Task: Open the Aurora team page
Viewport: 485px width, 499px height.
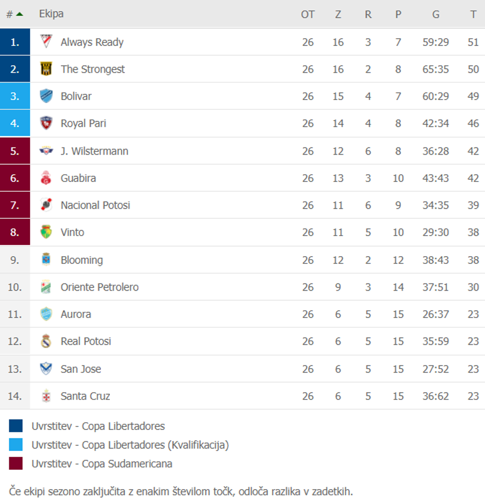Action: (x=75, y=314)
